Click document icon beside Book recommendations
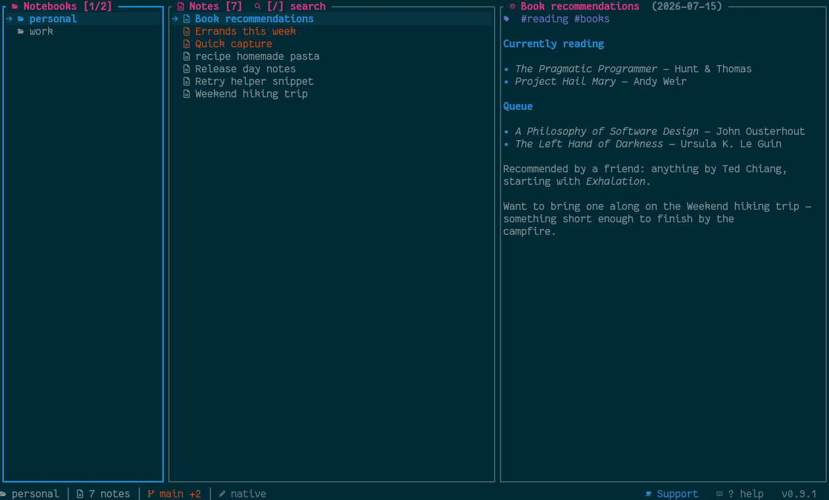 tap(187, 18)
